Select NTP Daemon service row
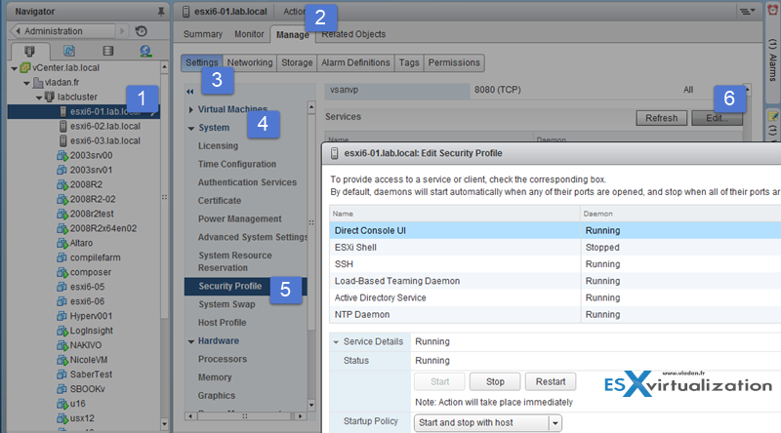781x433 pixels. tap(555, 315)
